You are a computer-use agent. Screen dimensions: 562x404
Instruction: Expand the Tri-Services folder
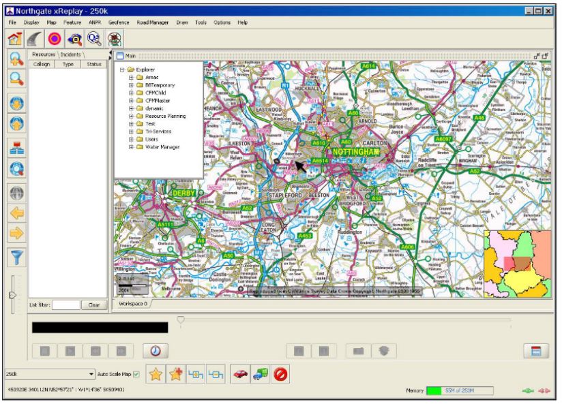pyautogui.click(x=131, y=131)
